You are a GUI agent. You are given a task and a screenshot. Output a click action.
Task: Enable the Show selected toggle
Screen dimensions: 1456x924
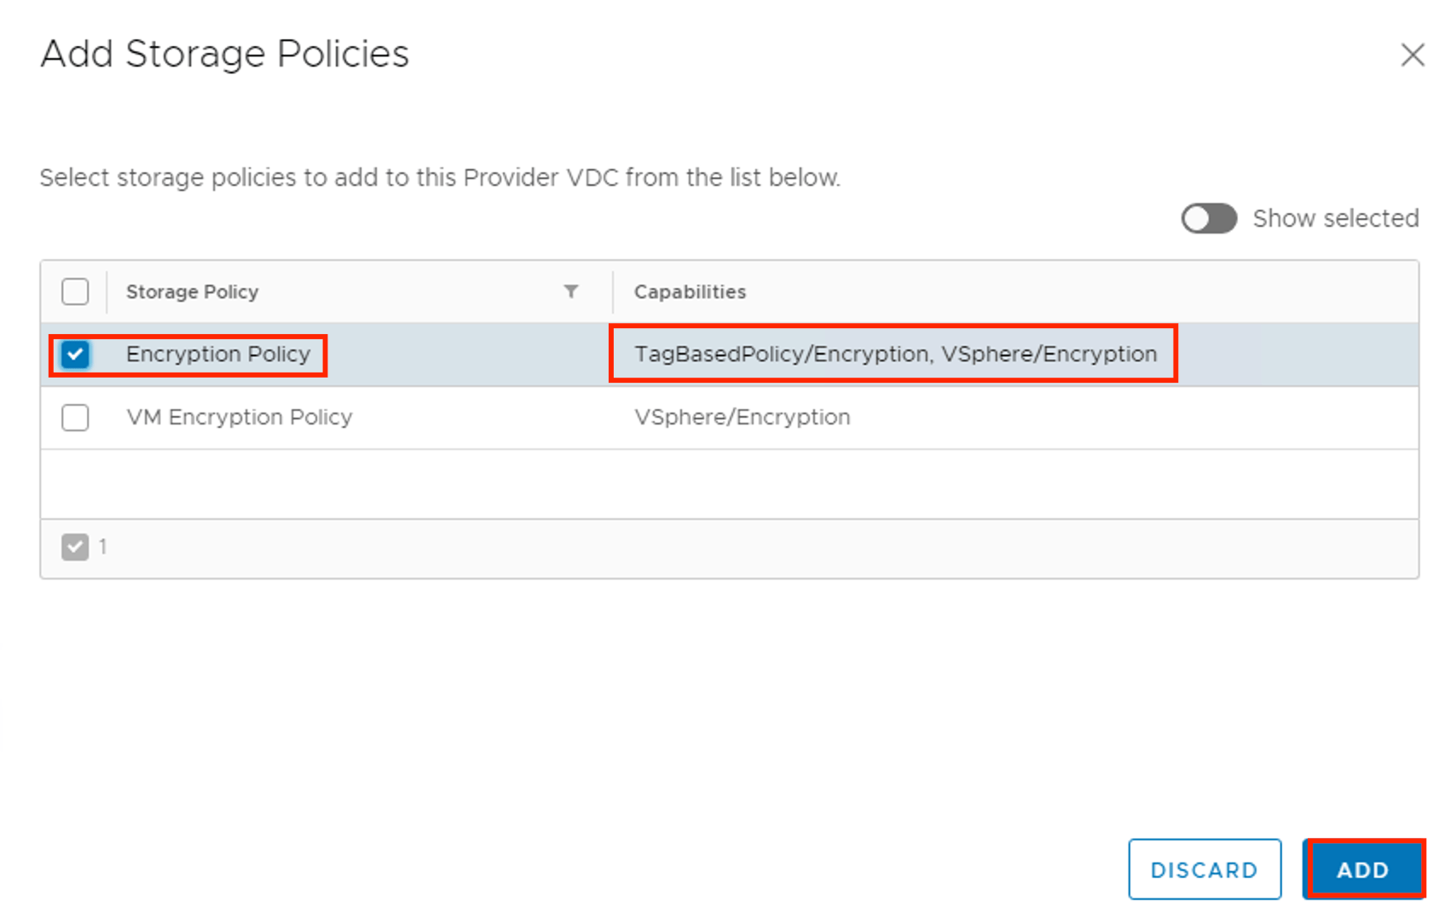coord(1208,219)
